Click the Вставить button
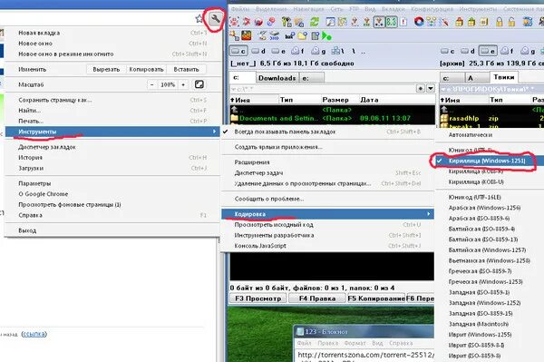This screenshot has width=544, height=362. click(x=186, y=70)
